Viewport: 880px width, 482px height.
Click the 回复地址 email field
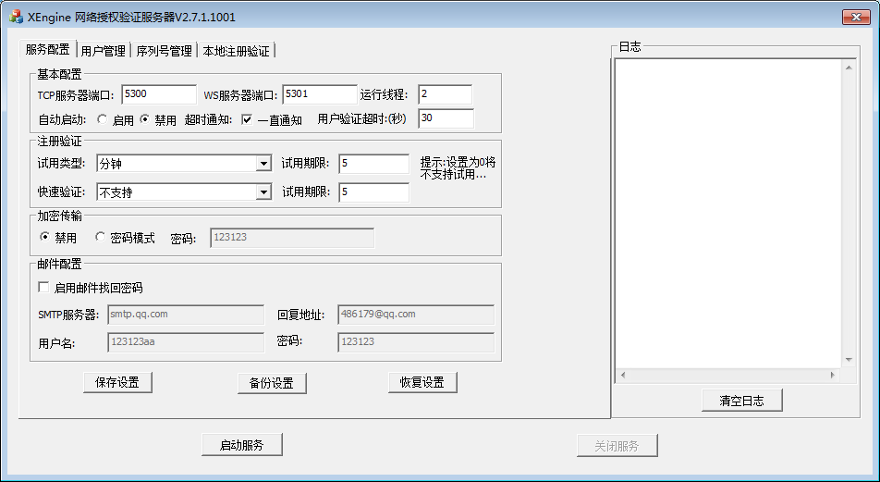pos(416,315)
